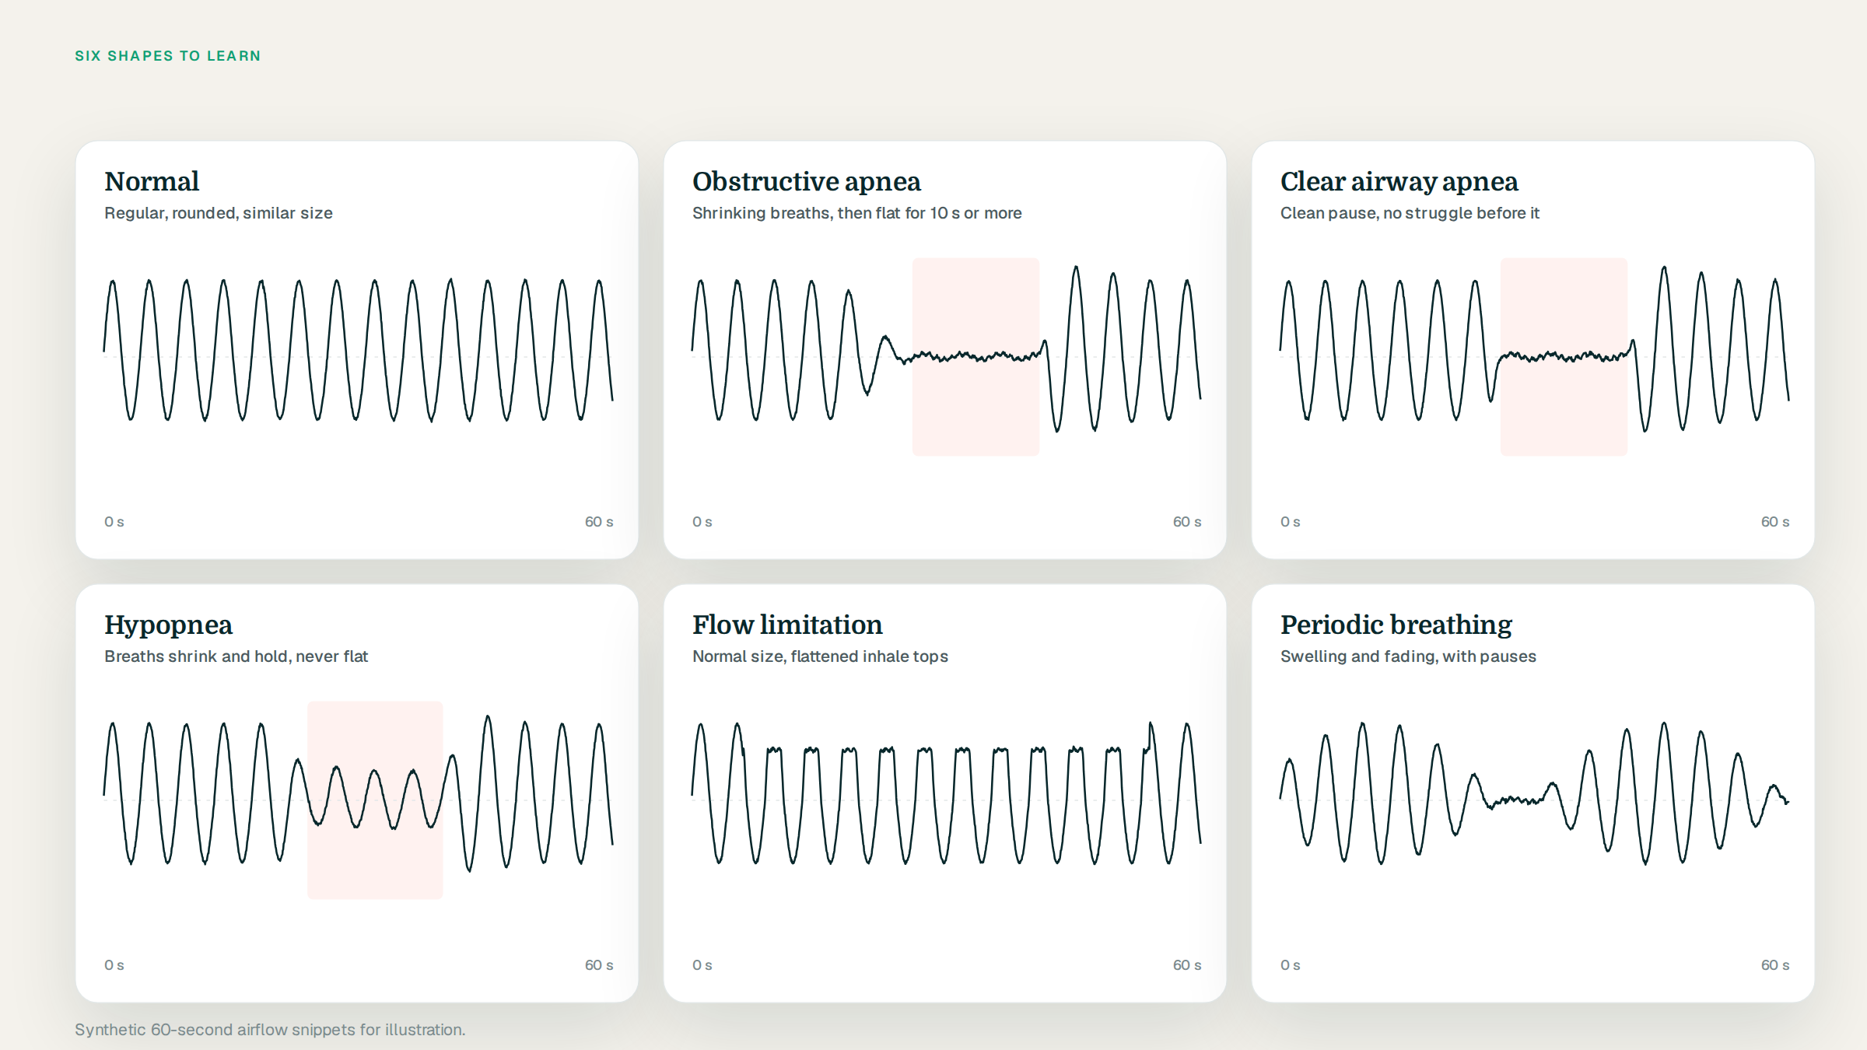The height and width of the screenshot is (1050, 1867).
Task: Click the '0 s' axis label in Hypopnea card
Action: click(x=114, y=965)
